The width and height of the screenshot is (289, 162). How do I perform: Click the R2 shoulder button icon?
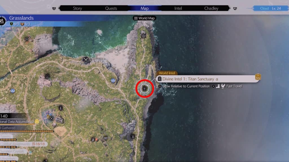click(235, 8)
